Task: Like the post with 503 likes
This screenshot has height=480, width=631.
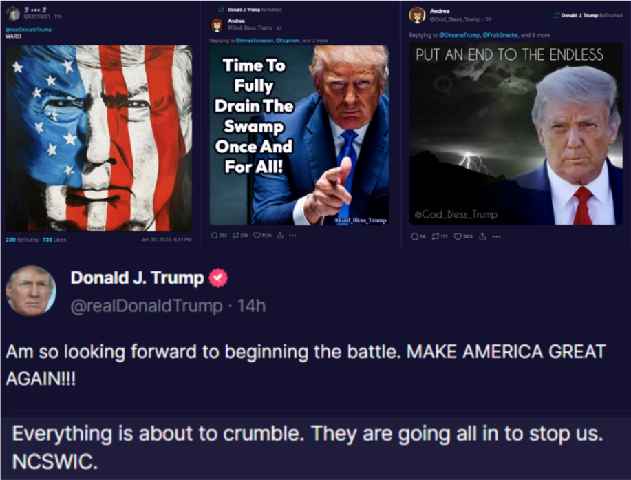Action: tap(458, 236)
